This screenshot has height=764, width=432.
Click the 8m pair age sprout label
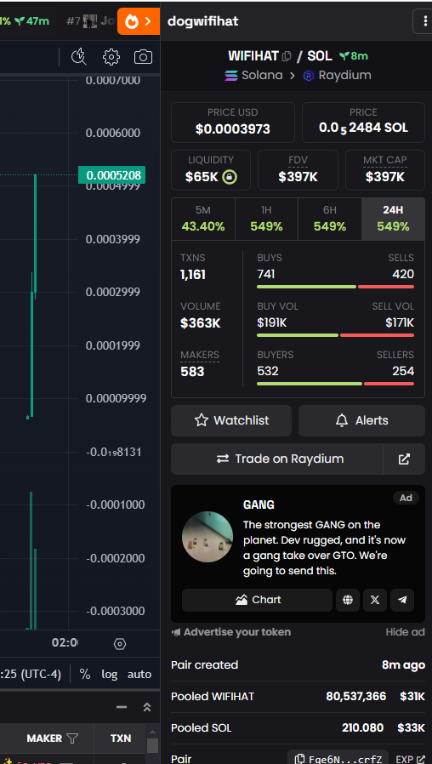(354, 56)
